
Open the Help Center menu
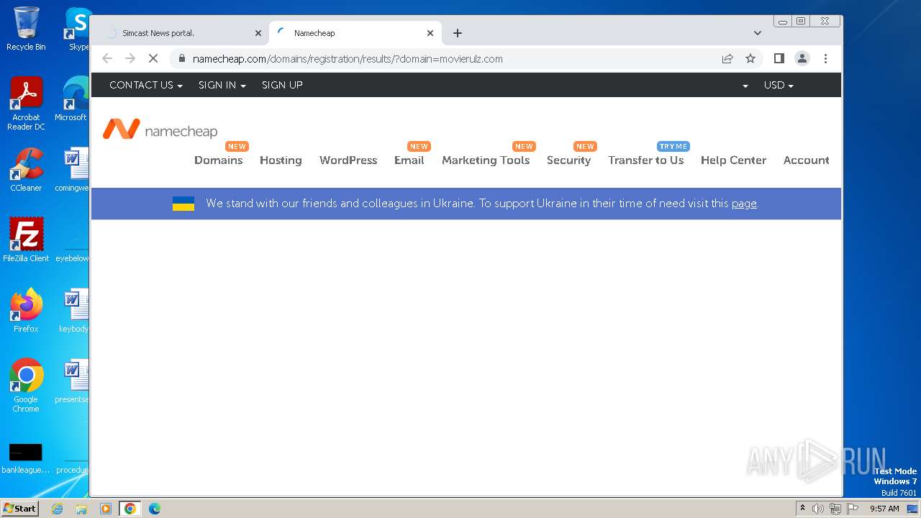(733, 160)
